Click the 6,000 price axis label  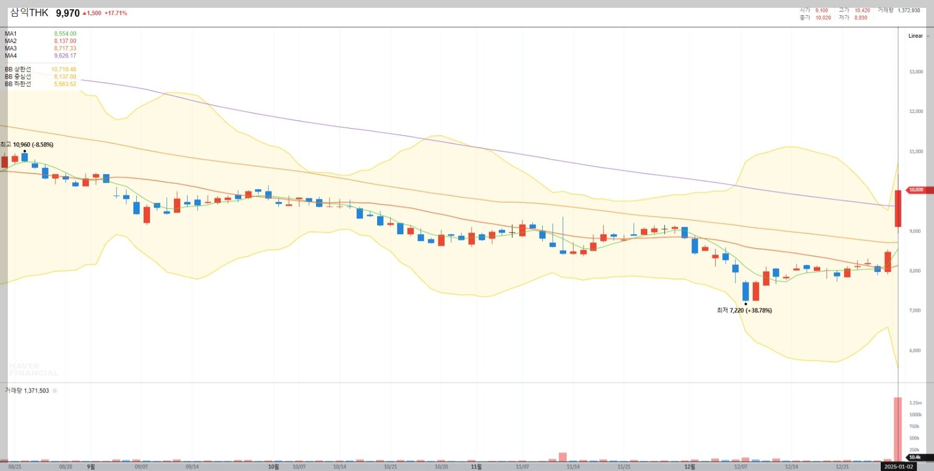[915, 351]
